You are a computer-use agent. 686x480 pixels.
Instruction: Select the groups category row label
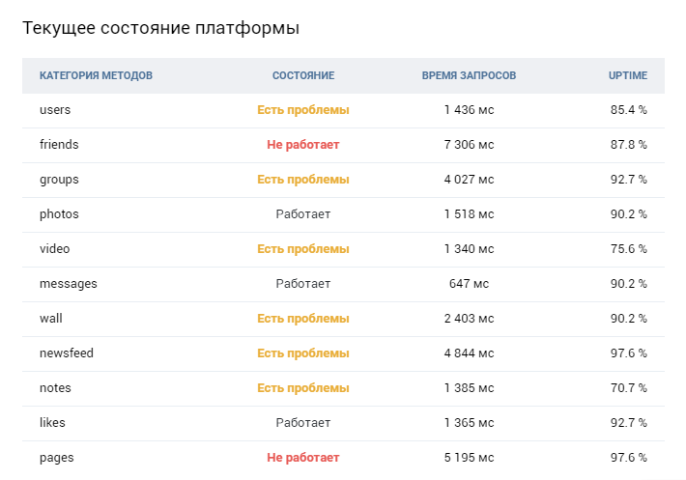(x=59, y=180)
